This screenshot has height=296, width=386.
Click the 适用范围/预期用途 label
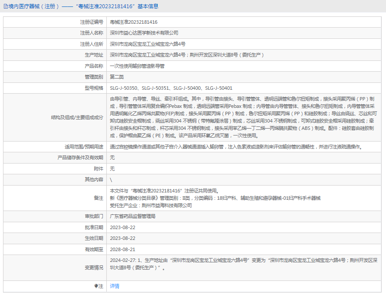pyautogui.click(x=84, y=147)
